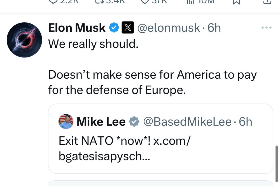Image resolution: width=280 pixels, height=186 pixels.
Task: Click the Mike Lee name in quote
Action: point(101,122)
